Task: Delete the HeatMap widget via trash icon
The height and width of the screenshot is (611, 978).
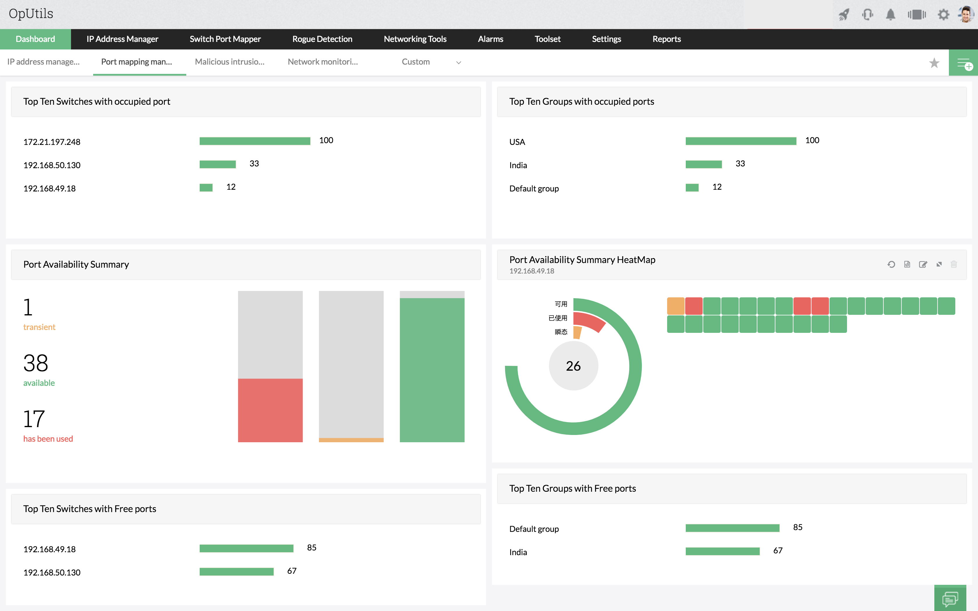Action: coord(954,264)
